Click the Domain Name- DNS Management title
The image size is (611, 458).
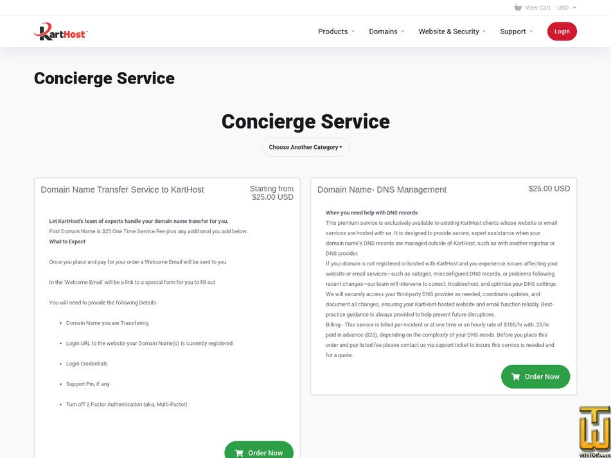382,189
